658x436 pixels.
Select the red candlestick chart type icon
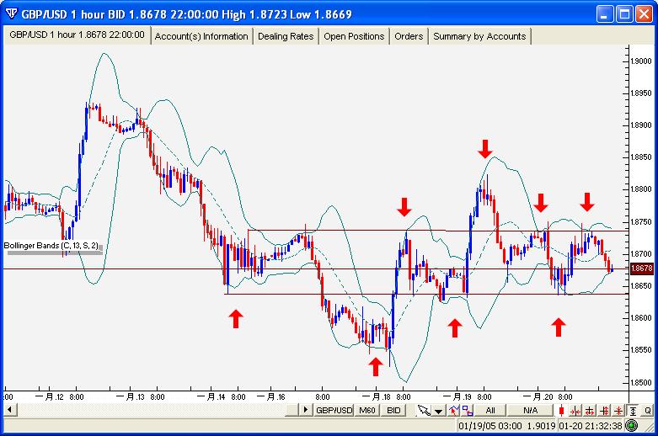[561, 411]
